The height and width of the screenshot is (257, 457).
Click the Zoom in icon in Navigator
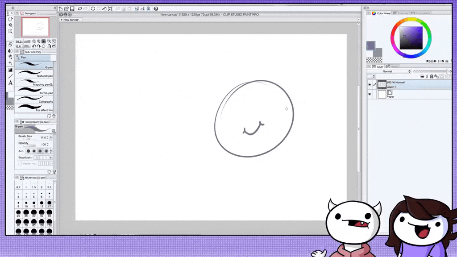pyautogui.click(x=39, y=41)
